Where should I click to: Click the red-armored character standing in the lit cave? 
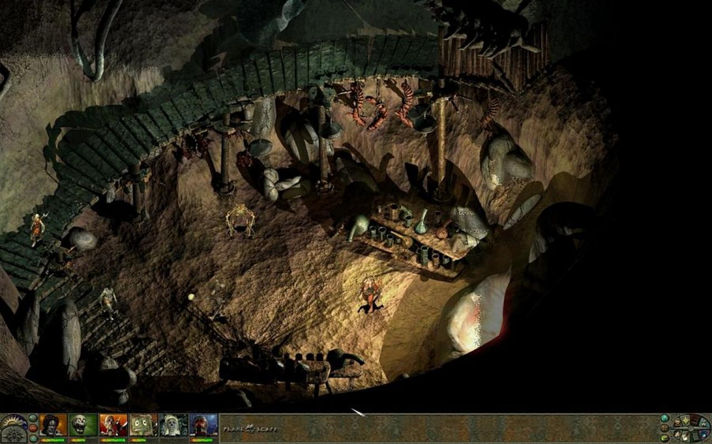pos(371,295)
